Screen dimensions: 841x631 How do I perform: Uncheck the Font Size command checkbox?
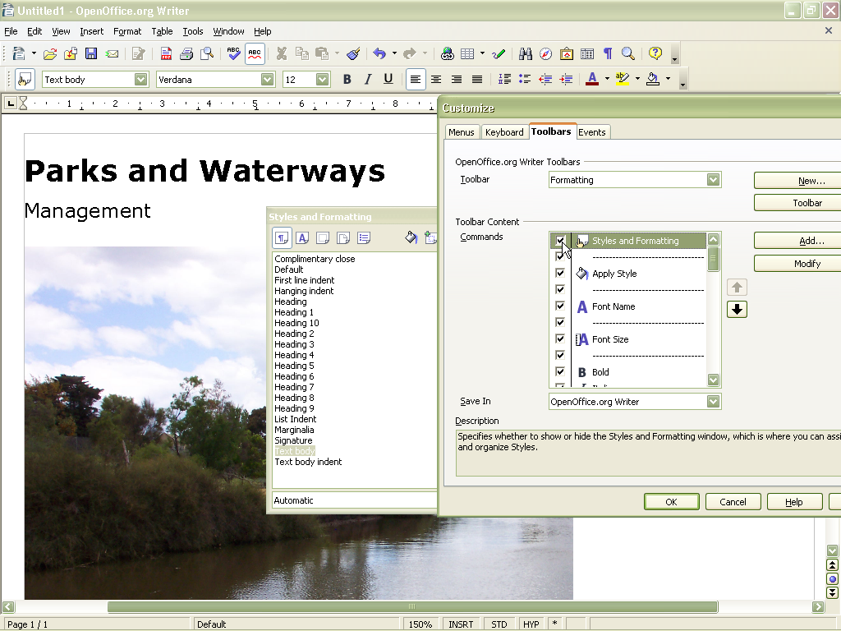coord(560,339)
